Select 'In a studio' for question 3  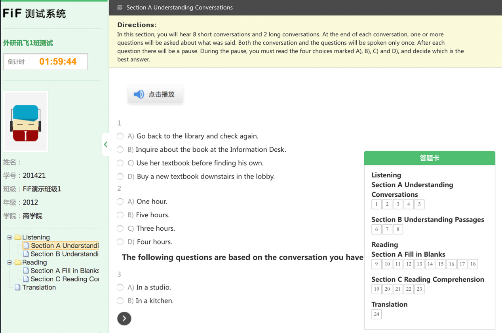120,288
